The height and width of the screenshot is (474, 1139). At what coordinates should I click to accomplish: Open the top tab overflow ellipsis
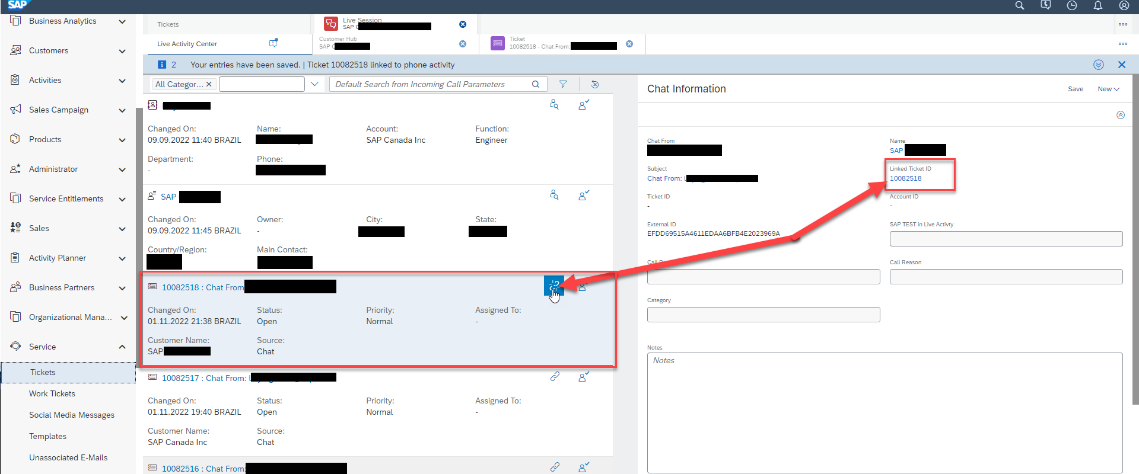1123,24
